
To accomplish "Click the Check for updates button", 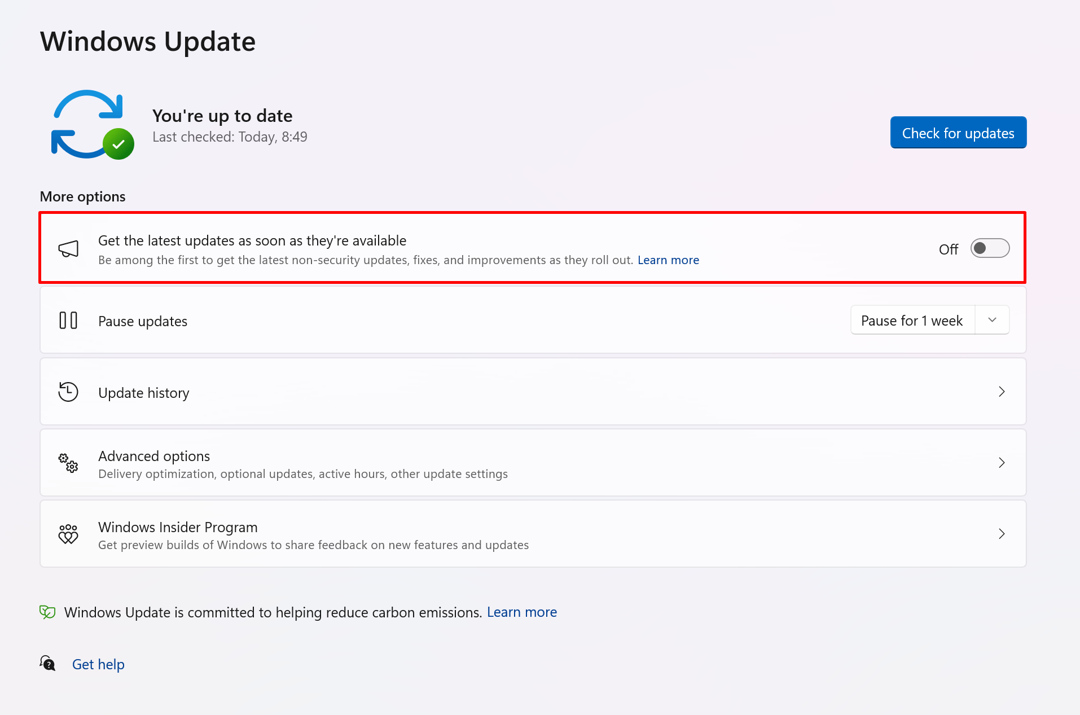I will pyautogui.click(x=958, y=133).
